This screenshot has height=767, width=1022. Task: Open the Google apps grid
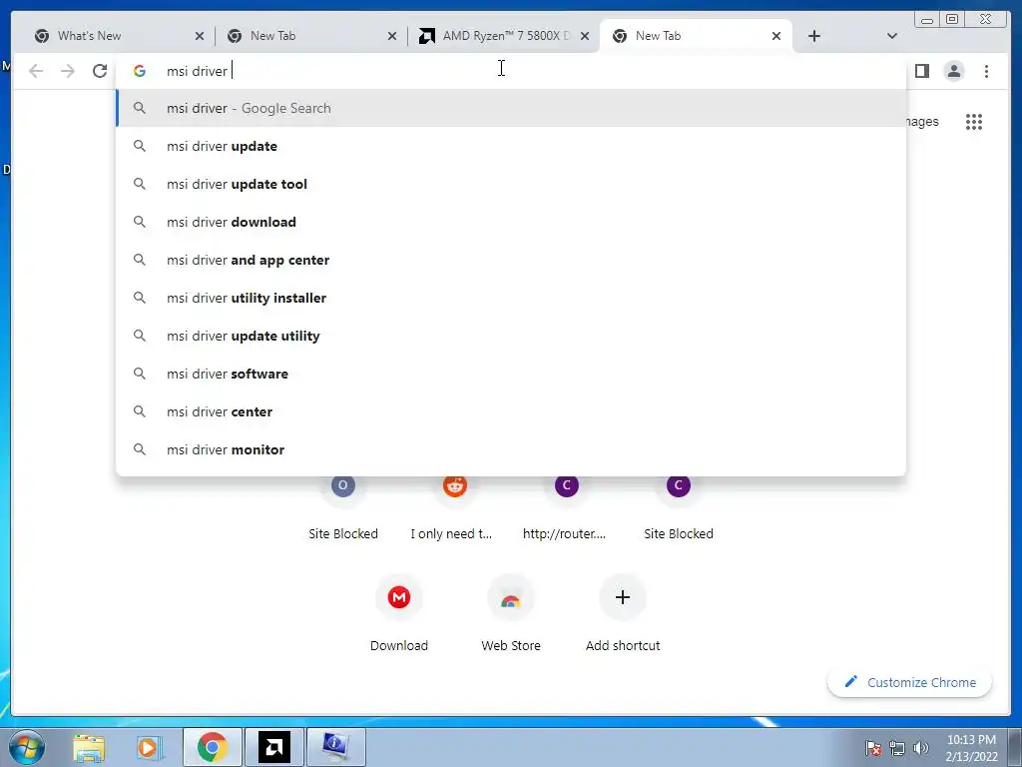[x=974, y=121]
